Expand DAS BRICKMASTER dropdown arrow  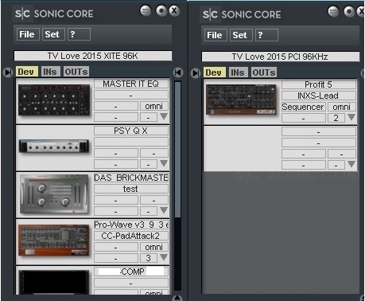coord(164,210)
